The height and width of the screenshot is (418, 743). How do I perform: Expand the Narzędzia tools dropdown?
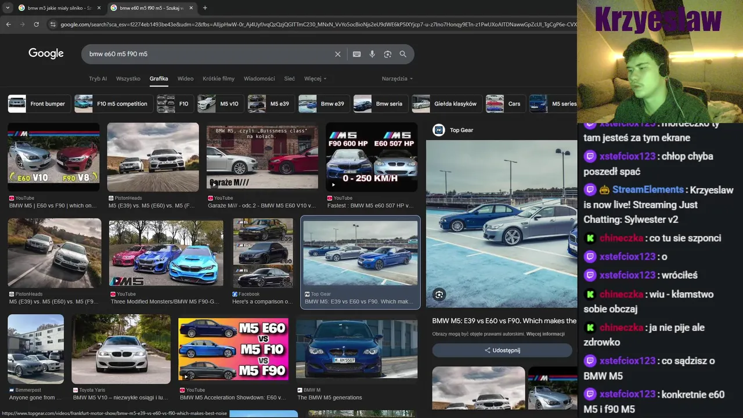pyautogui.click(x=397, y=78)
